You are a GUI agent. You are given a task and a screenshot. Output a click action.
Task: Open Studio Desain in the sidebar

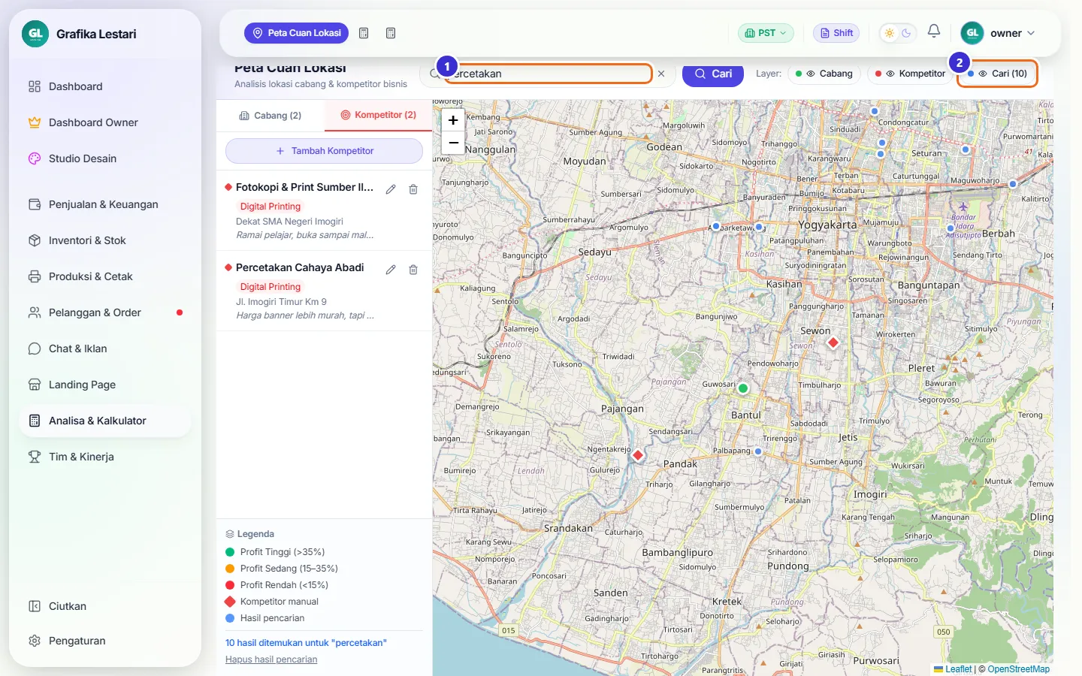(105, 158)
